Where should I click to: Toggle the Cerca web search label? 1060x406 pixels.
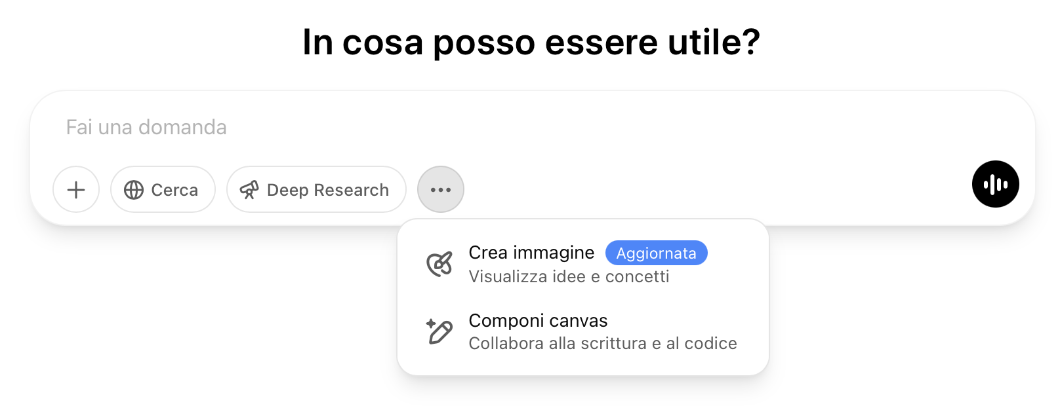[174, 190]
